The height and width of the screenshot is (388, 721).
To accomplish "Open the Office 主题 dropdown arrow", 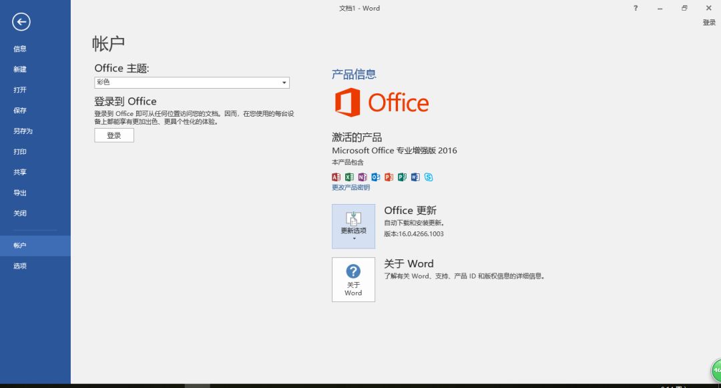I will (x=286, y=82).
